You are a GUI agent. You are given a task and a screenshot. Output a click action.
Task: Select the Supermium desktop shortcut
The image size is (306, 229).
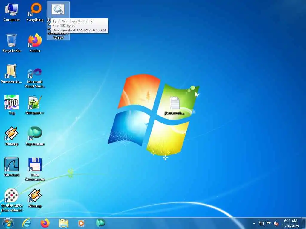(35, 136)
